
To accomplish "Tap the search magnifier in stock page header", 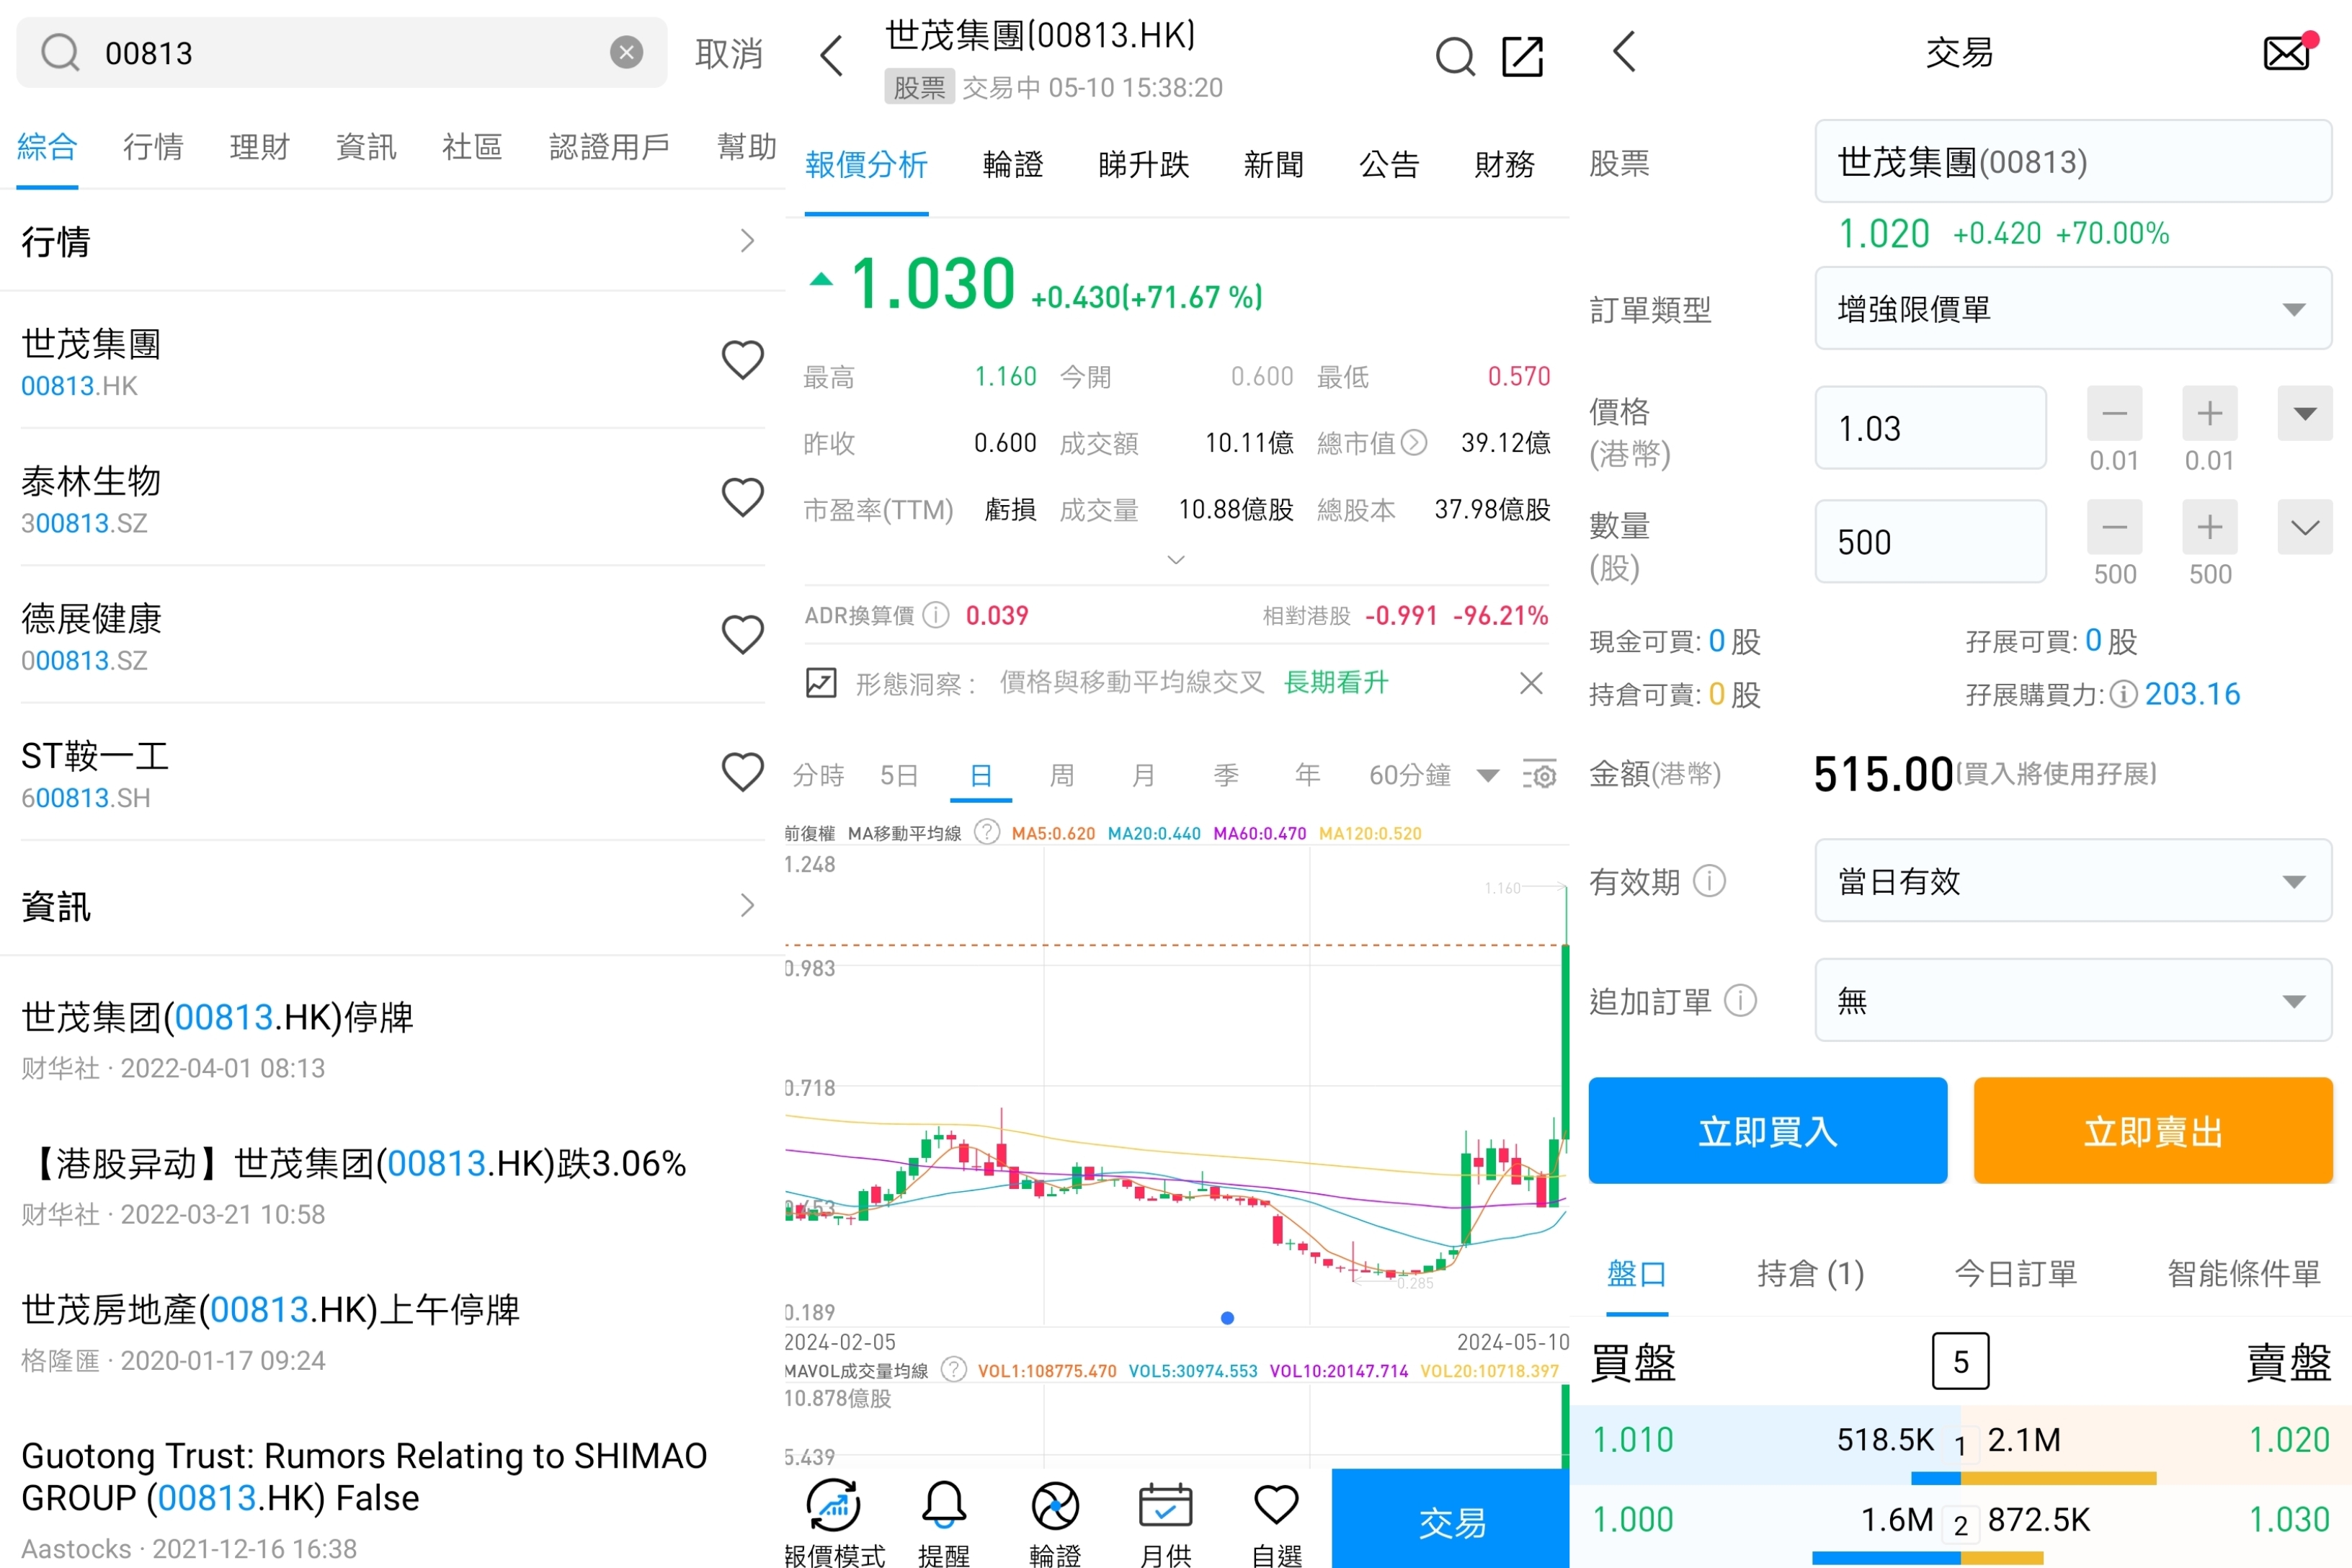I will (1455, 56).
